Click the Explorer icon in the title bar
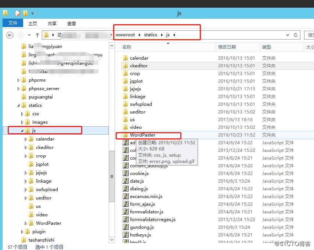The height and width of the screenshot is (250, 314). (5, 13)
